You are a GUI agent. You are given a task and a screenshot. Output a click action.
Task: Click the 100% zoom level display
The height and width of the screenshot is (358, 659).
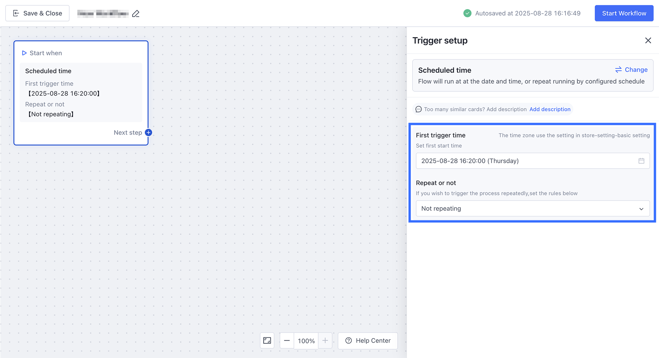pos(306,341)
